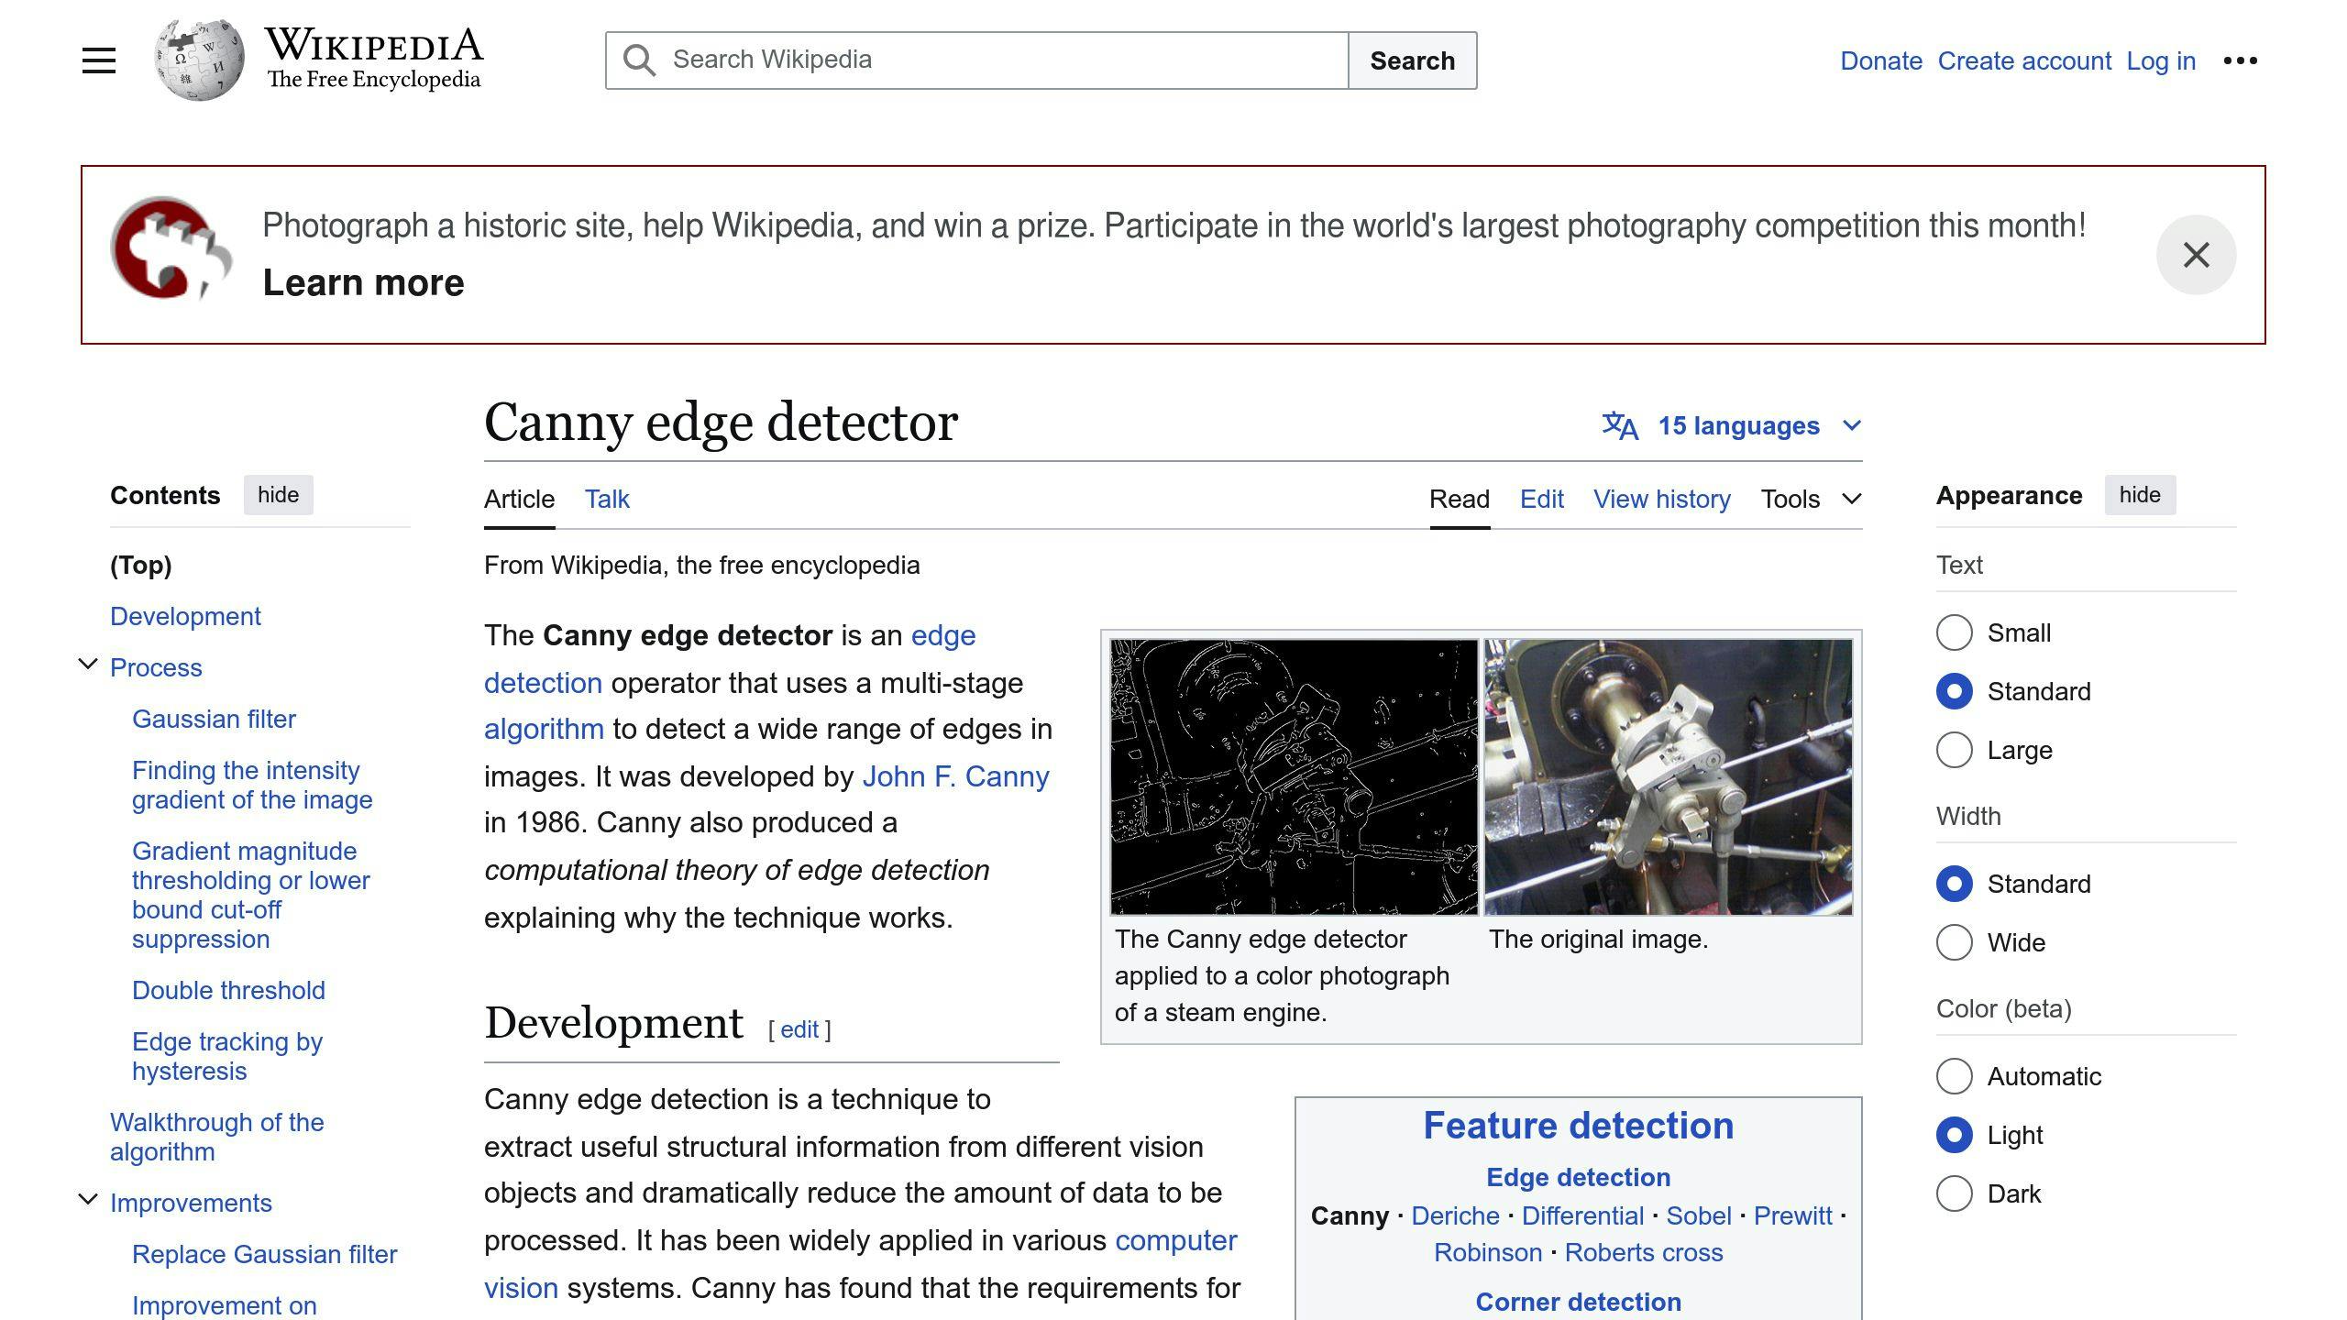The image size is (2347, 1320).
Task: Click the language translate icon
Action: click(x=1620, y=425)
